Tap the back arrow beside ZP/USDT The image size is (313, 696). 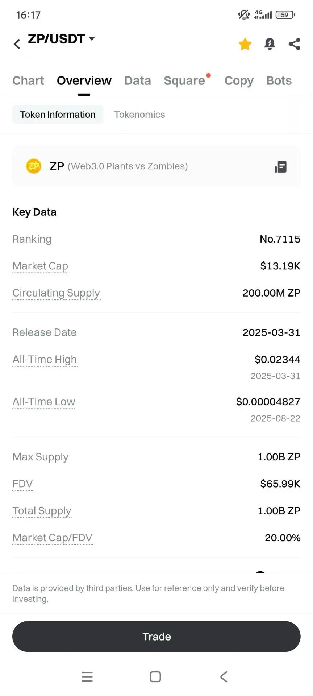point(17,44)
